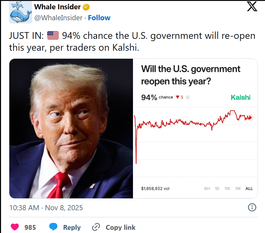Open the tweet info circle icon

tap(252, 207)
